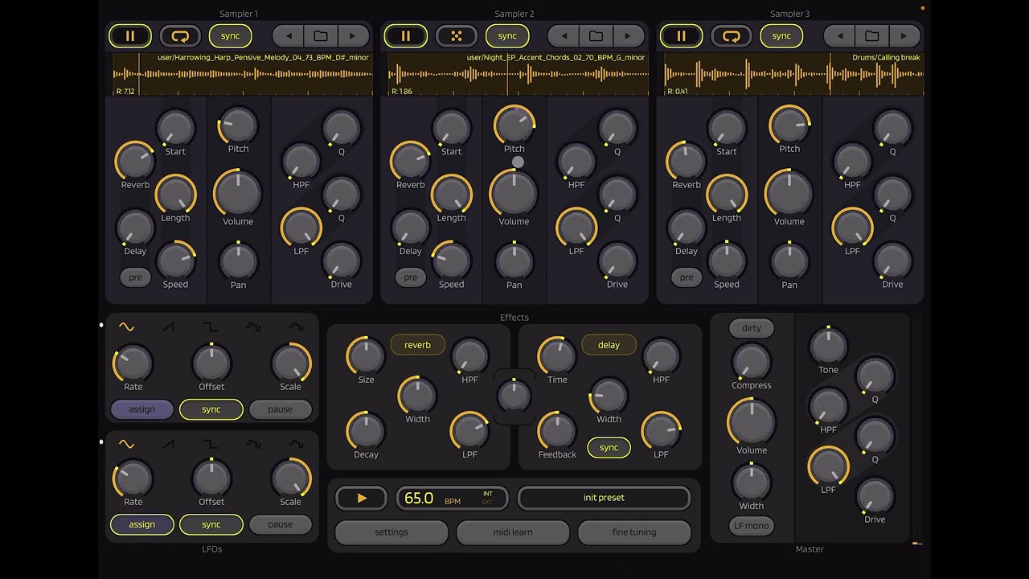Open sample folder browser for Sampler 3
The width and height of the screenshot is (1029, 579).
[x=871, y=36]
